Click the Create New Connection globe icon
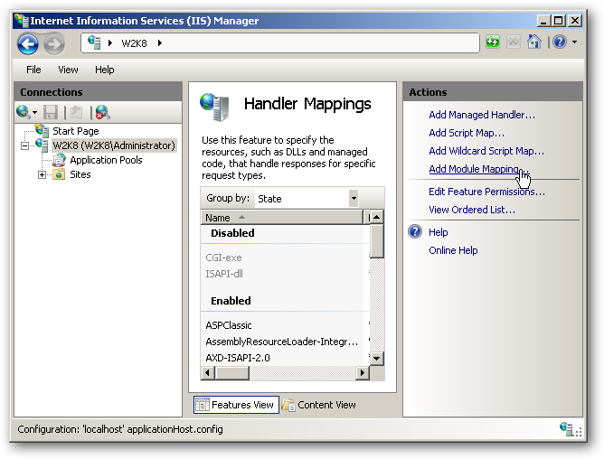The image size is (604, 459). tap(24, 112)
